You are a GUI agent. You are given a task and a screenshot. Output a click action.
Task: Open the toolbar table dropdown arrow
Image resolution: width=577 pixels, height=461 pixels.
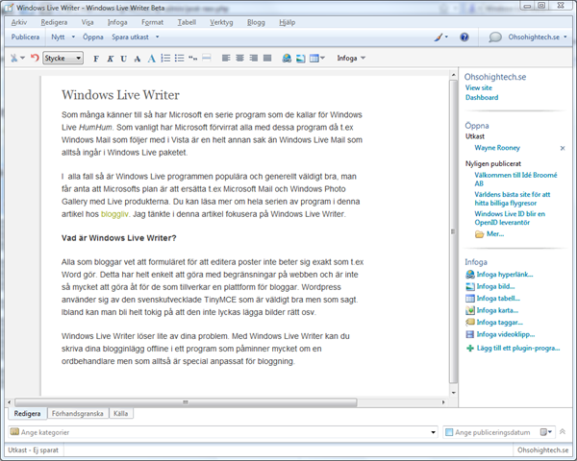[323, 58]
